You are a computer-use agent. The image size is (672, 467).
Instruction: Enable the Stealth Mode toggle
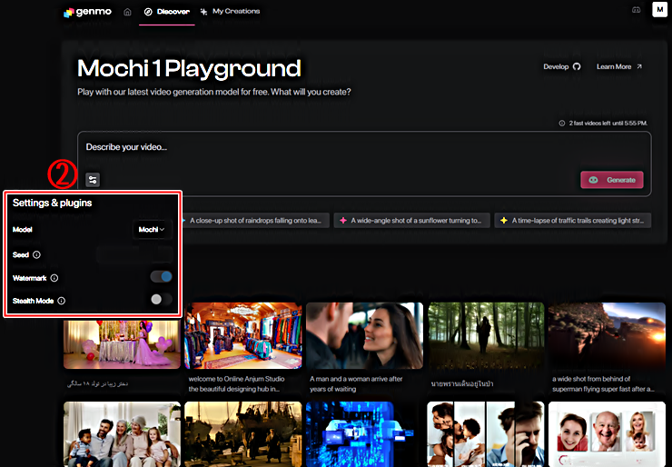(161, 299)
